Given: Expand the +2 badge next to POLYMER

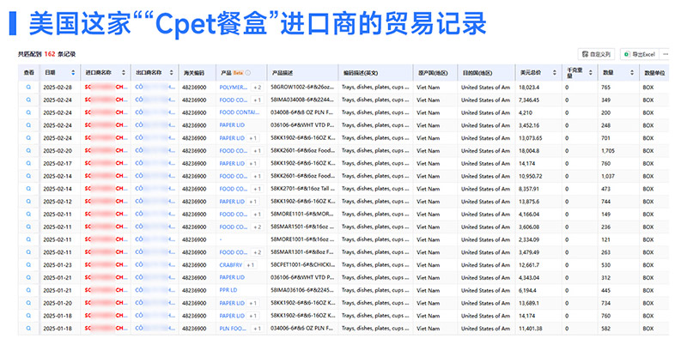Looking at the screenshot, I should point(257,88).
